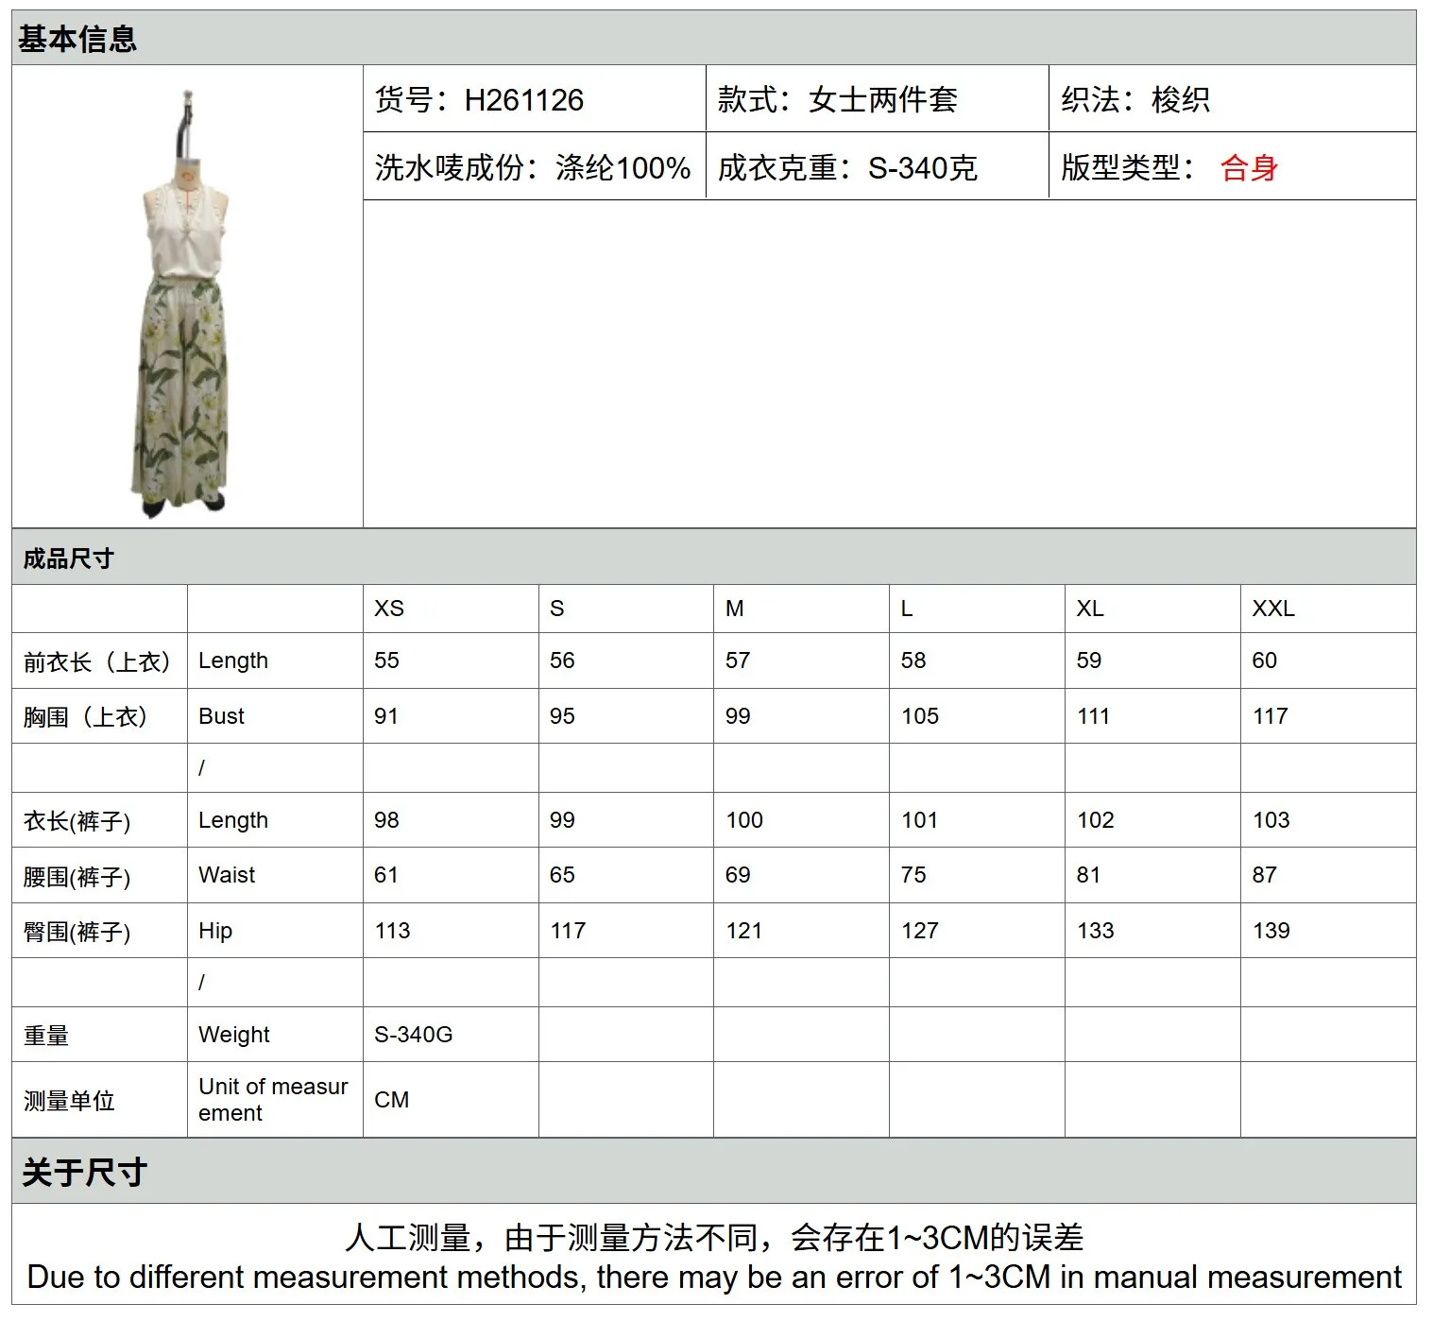This screenshot has height=1321, width=1433.
Task: Click the M size column header
Action: point(801,609)
